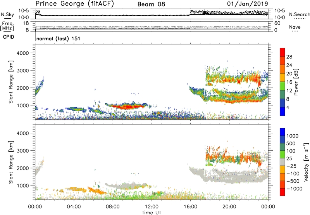This screenshot has width=310, height=215.
Task: Click the '-1000' label on Velocity colorbar
Action: click(294, 189)
